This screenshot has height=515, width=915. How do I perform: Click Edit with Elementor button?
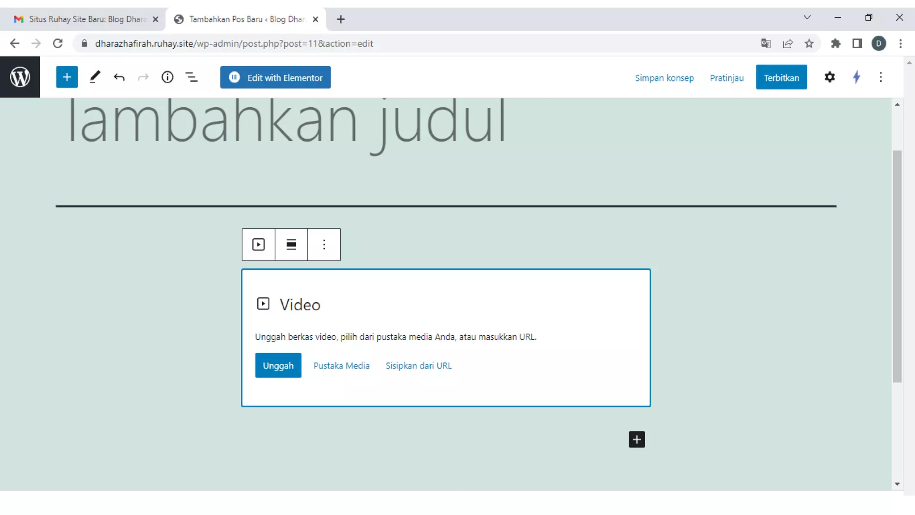coord(275,77)
